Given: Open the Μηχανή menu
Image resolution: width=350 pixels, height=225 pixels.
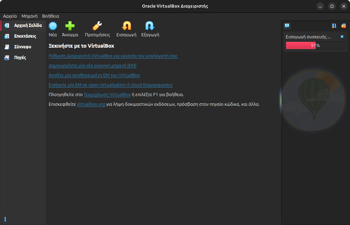Looking at the screenshot, I should pyautogui.click(x=29, y=16).
